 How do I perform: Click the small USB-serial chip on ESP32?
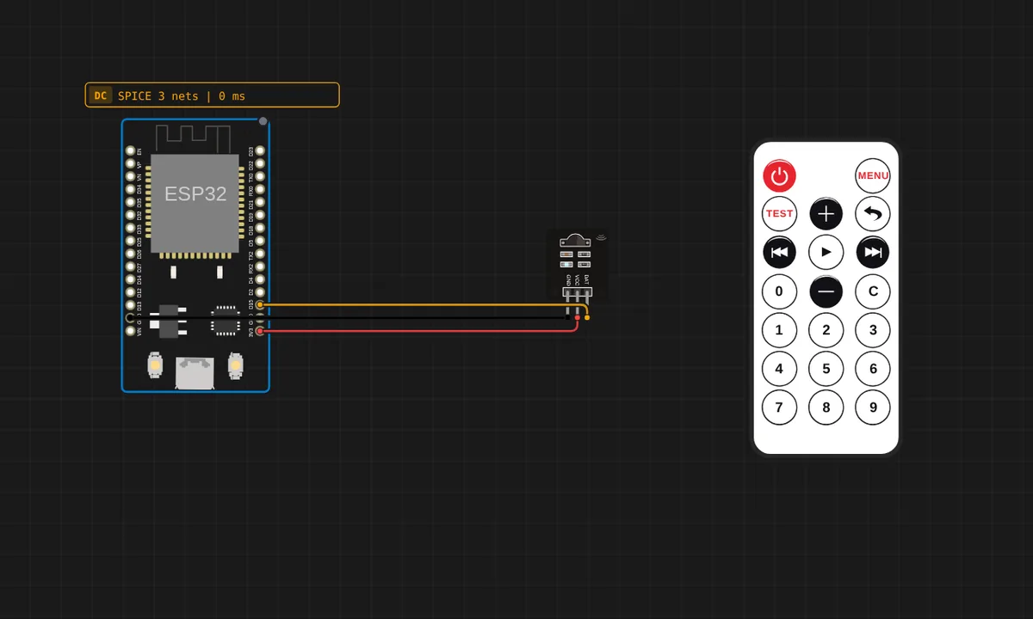[x=226, y=320]
